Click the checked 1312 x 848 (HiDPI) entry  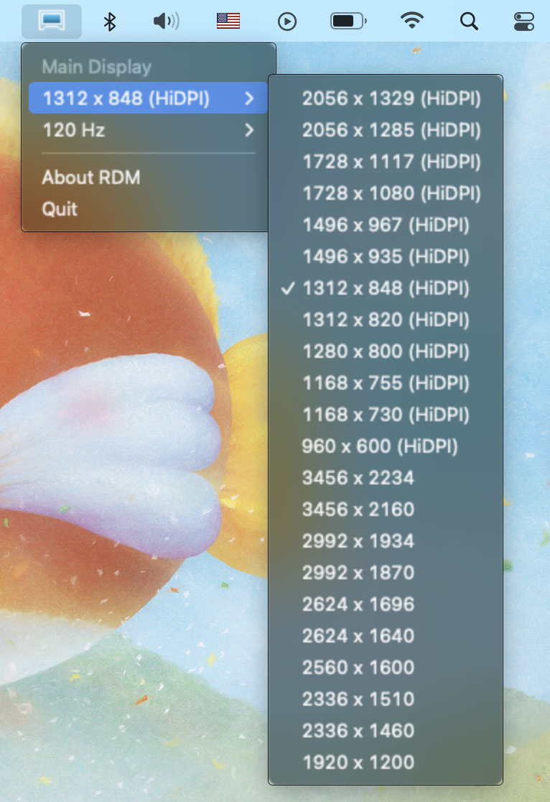click(386, 288)
